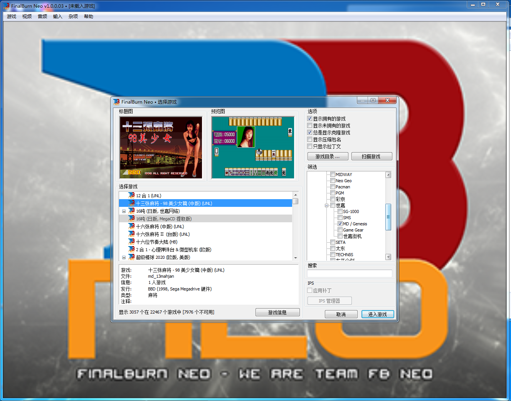511x401 pixels.
Task: Check the Game Gear filter box
Action: [x=340, y=230]
